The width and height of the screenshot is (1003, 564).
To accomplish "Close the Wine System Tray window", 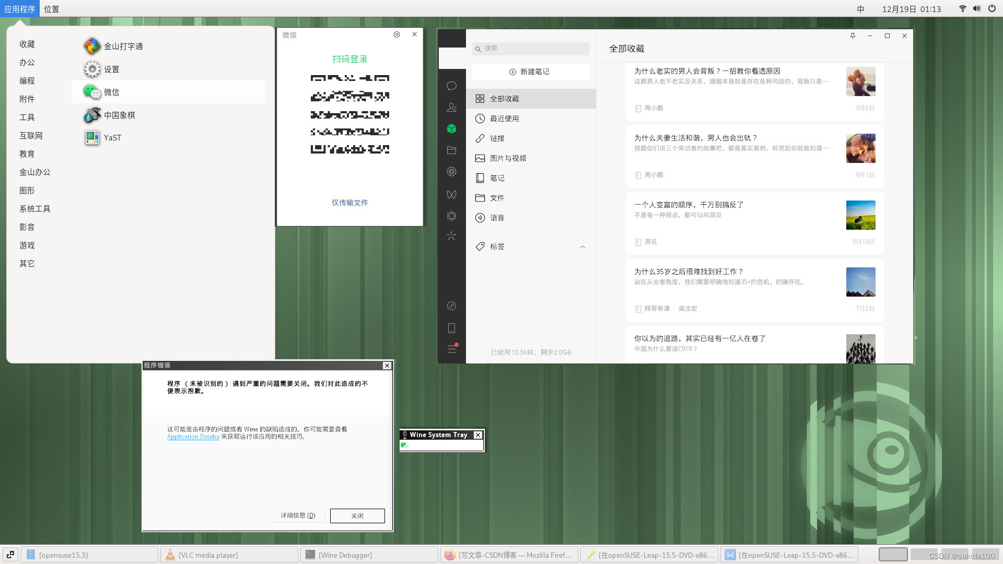I will (x=477, y=435).
